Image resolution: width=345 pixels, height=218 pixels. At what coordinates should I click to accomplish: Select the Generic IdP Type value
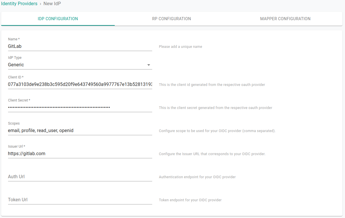(x=16, y=65)
